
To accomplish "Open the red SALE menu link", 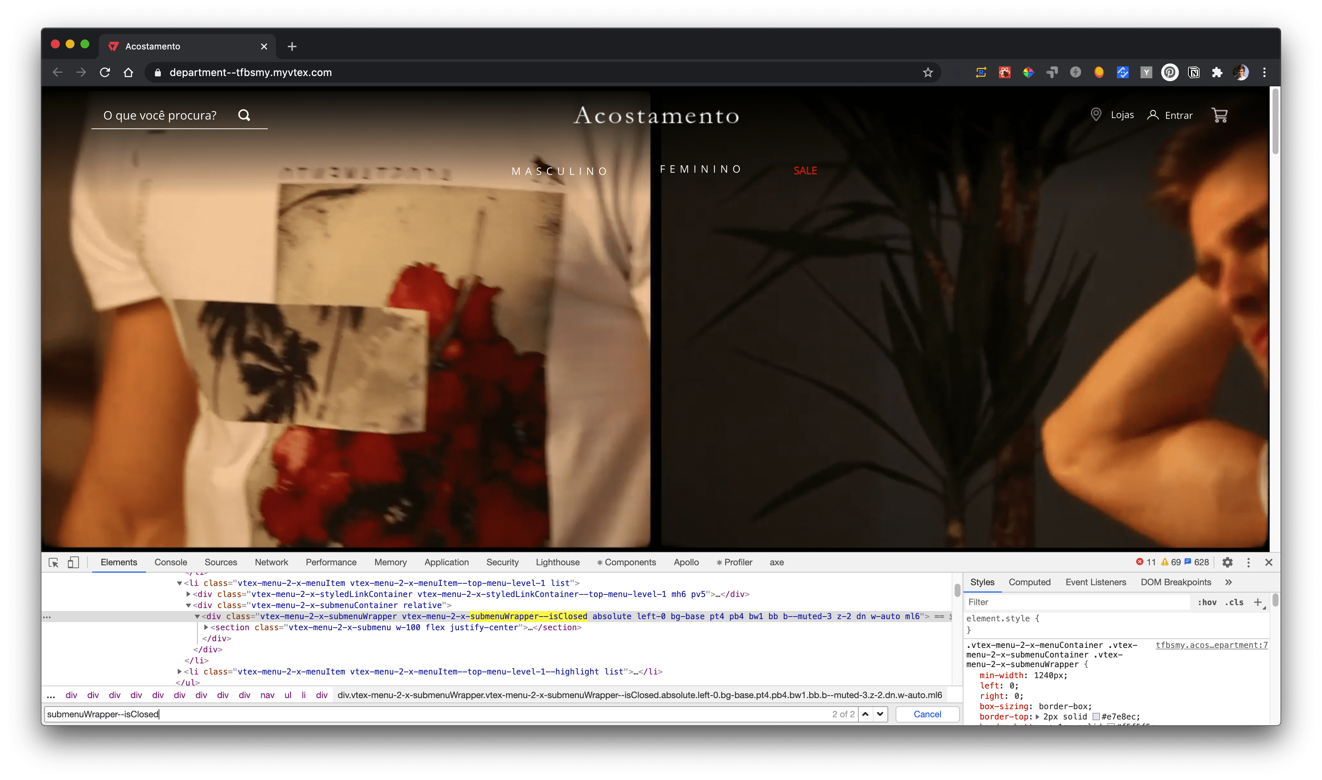I will coord(805,171).
